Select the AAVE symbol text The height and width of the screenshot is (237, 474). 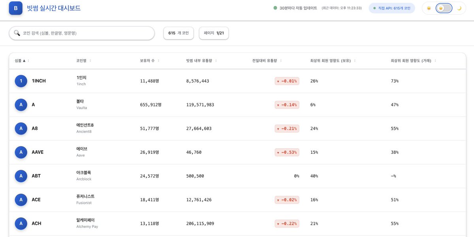pos(38,152)
